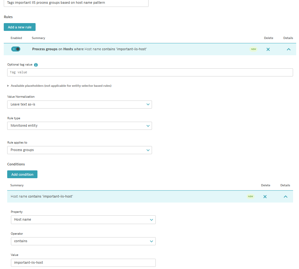Open the Value Normalization dropdown

coord(79,105)
